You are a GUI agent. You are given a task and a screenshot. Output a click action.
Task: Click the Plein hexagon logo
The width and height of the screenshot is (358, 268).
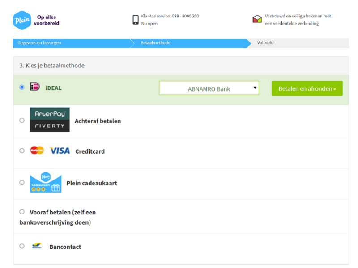coord(22,20)
